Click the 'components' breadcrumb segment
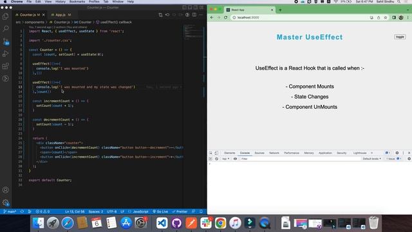 pyautogui.click(x=34, y=22)
